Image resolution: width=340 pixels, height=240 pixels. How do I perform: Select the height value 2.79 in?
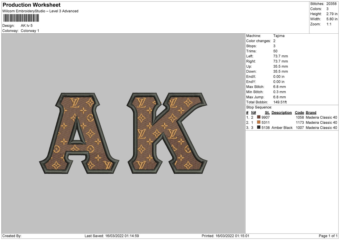pos(332,14)
